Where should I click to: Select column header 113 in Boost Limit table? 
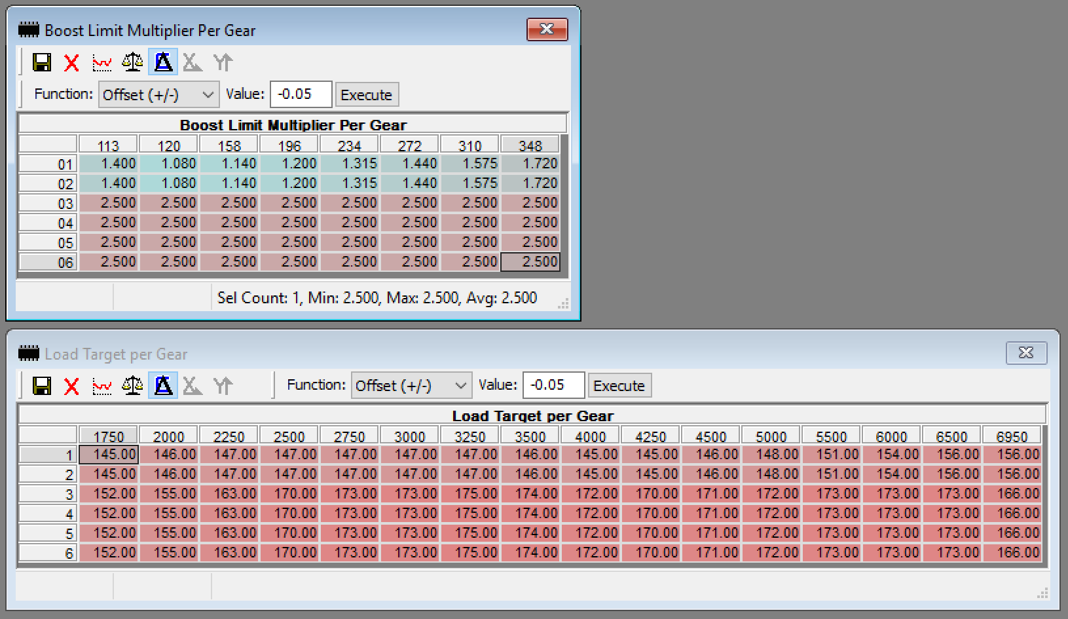click(108, 145)
